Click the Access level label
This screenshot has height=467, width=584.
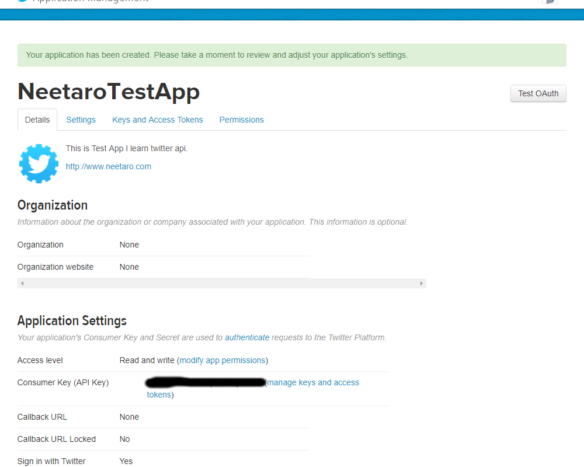40,361
